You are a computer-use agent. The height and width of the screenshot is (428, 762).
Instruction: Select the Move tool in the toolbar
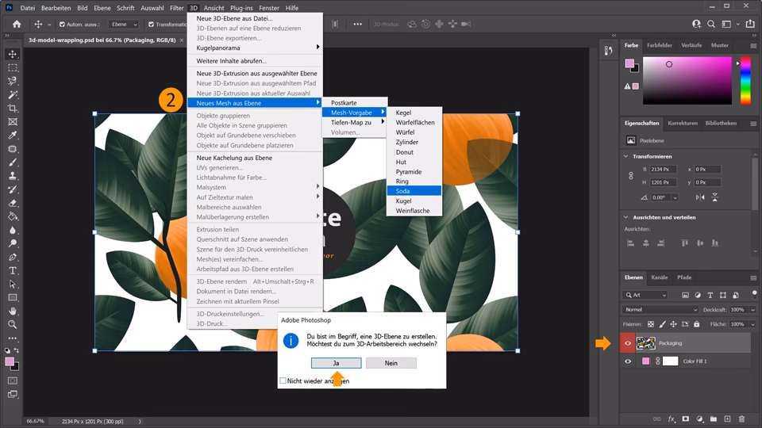pyautogui.click(x=13, y=54)
